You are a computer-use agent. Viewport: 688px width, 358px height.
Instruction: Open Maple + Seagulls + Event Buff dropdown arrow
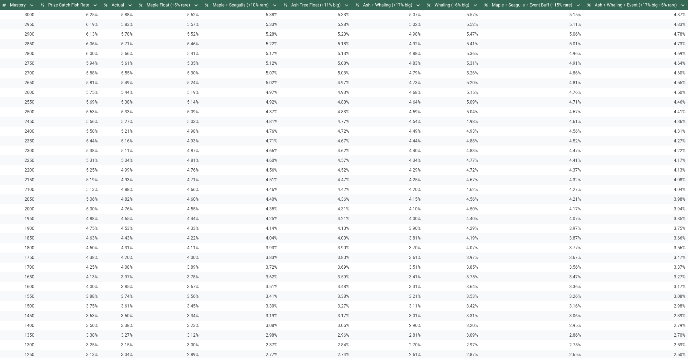(578, 5)
